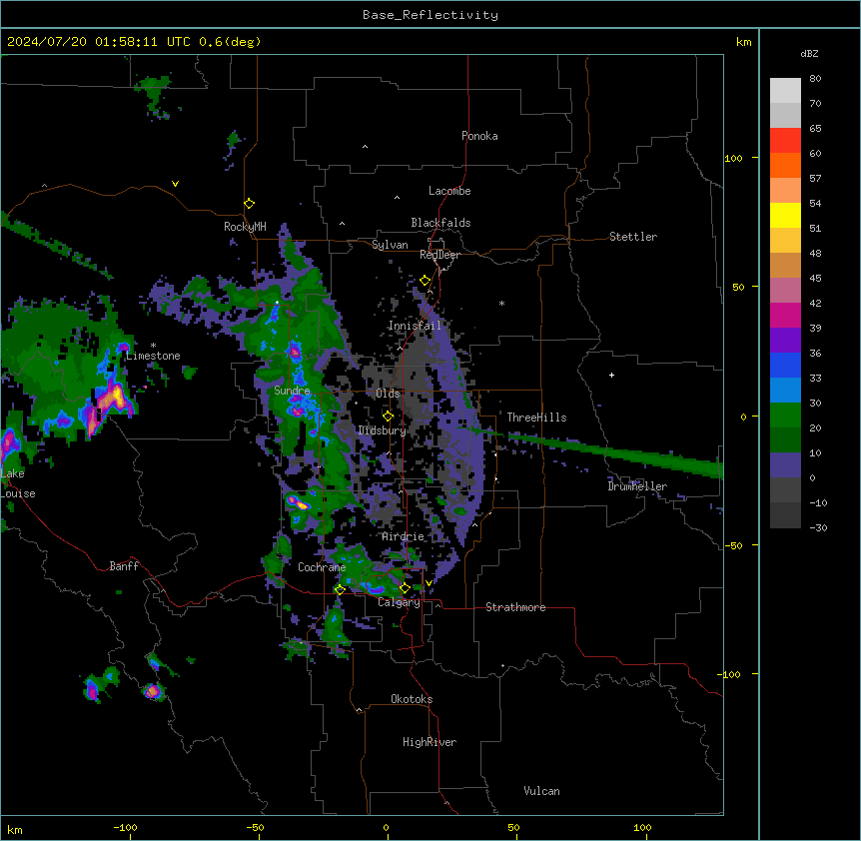Click the Calgary city label
Image resolution: width=861 pixels, height=841 pixels.
[x=399, y=602]
